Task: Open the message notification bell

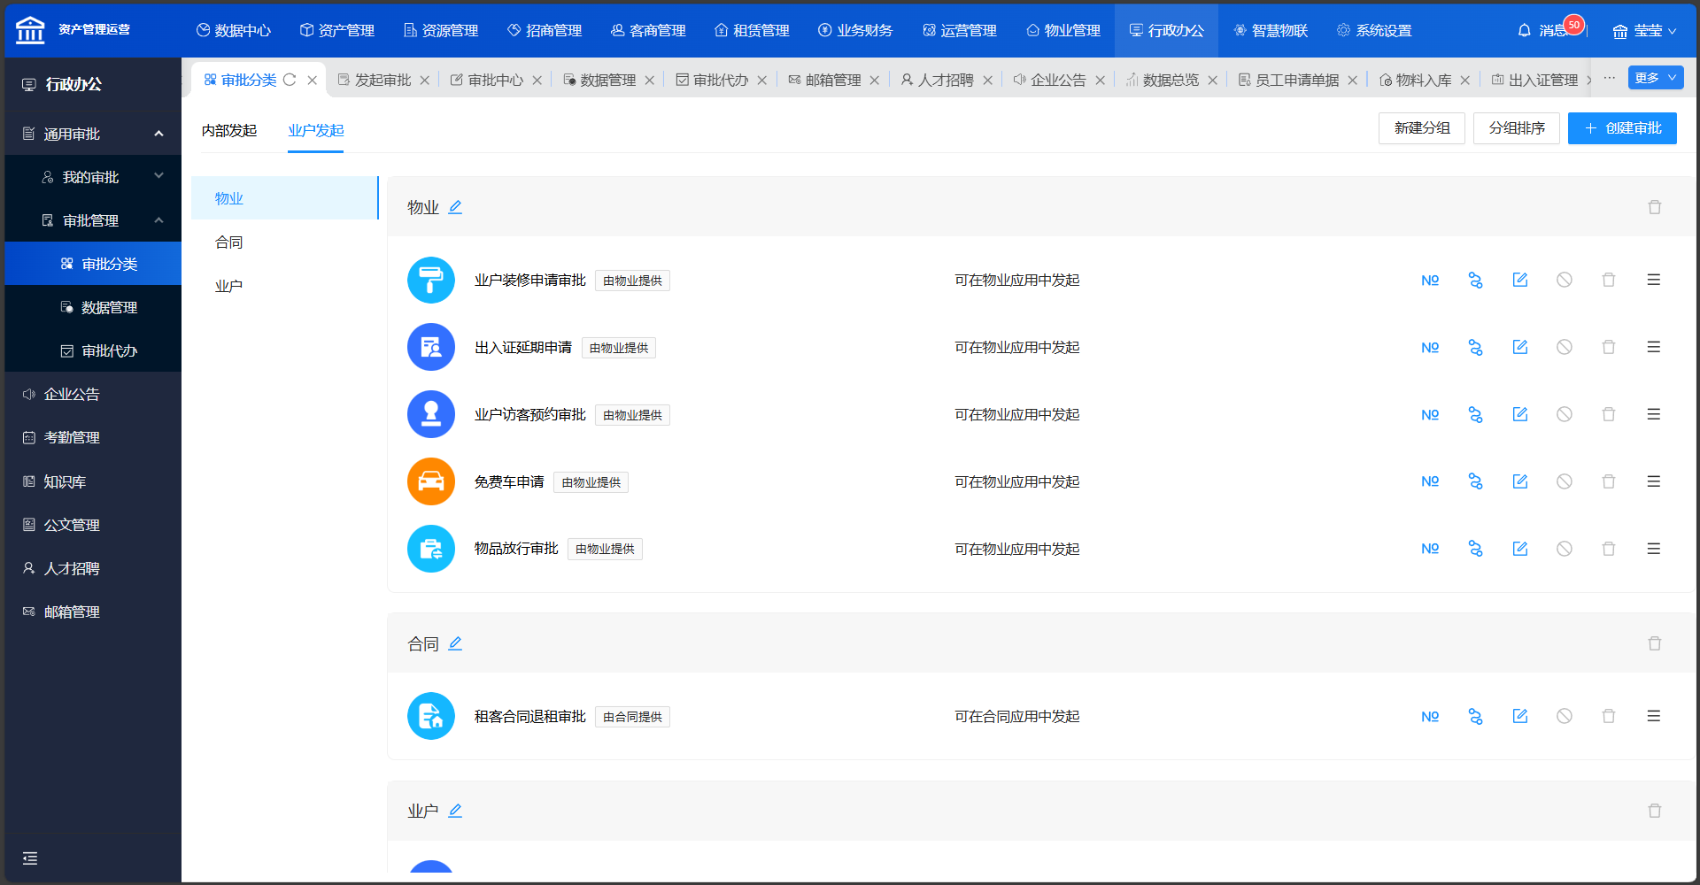Action: pos(1524,31)
